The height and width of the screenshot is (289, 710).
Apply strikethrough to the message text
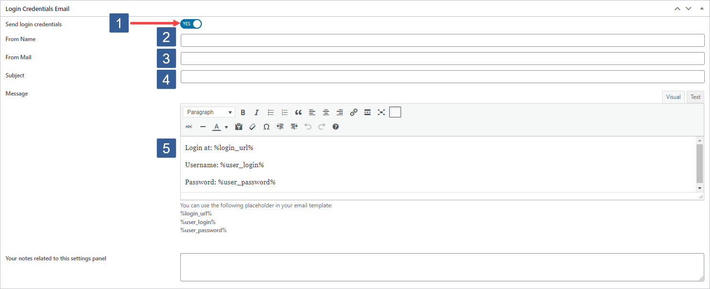pyautogui.click(x=189, y=126)
